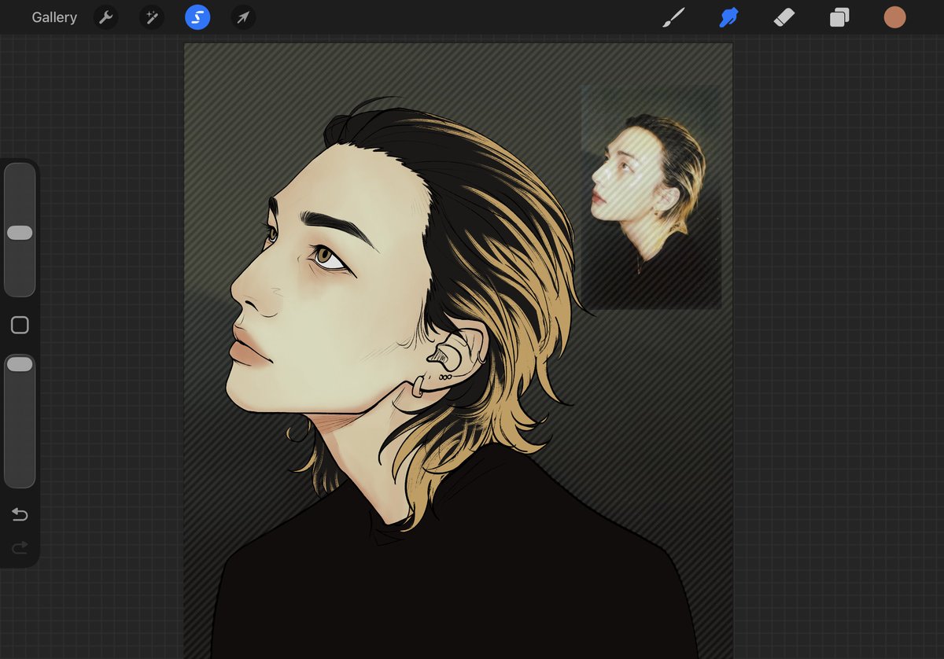
Task: Pick the Eraser tool
Action: coord(784,17)
